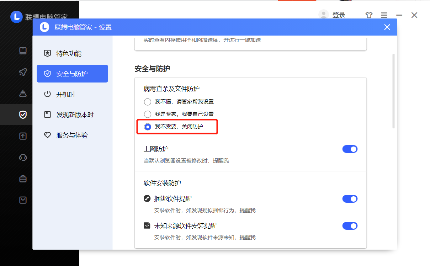Select '我不懂，请管家帮我设置' radio option
Viewport: 430px width, 266px height.
tap(148, 102)
